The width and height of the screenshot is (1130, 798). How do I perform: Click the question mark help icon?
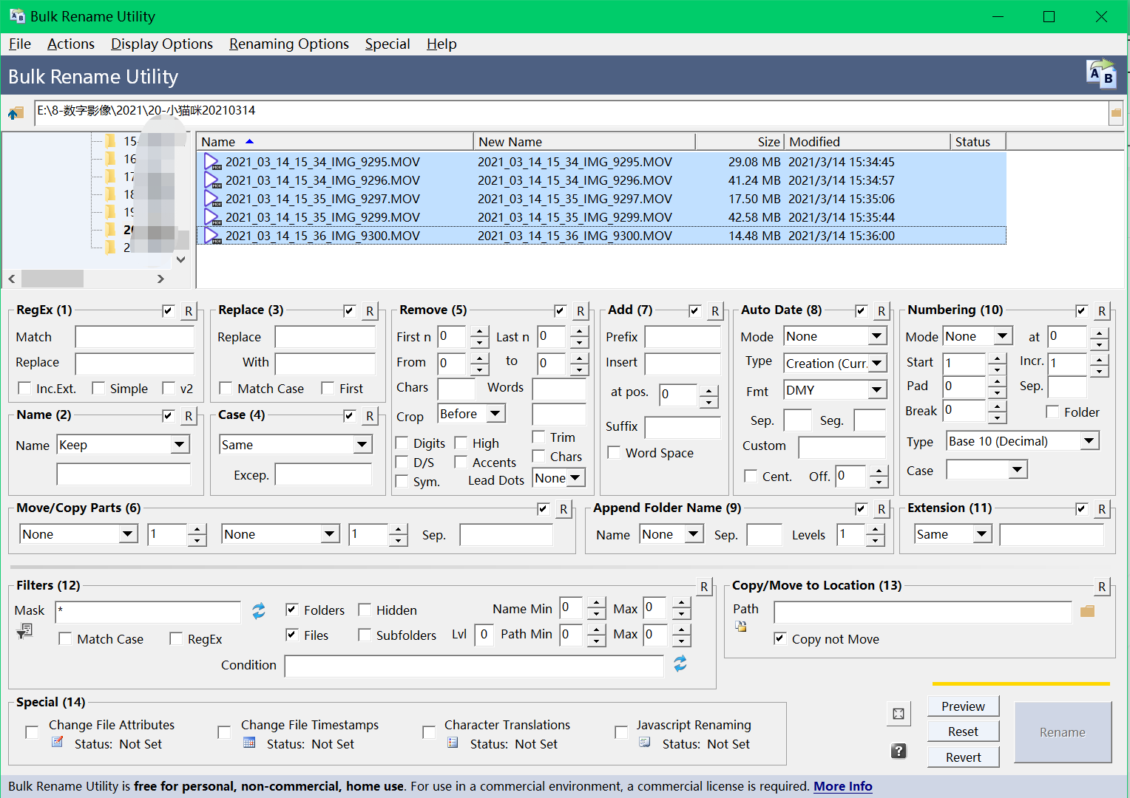click(899, 751)
